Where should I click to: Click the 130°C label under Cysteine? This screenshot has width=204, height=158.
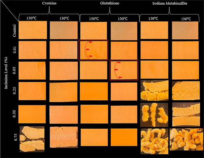point(64,18)
